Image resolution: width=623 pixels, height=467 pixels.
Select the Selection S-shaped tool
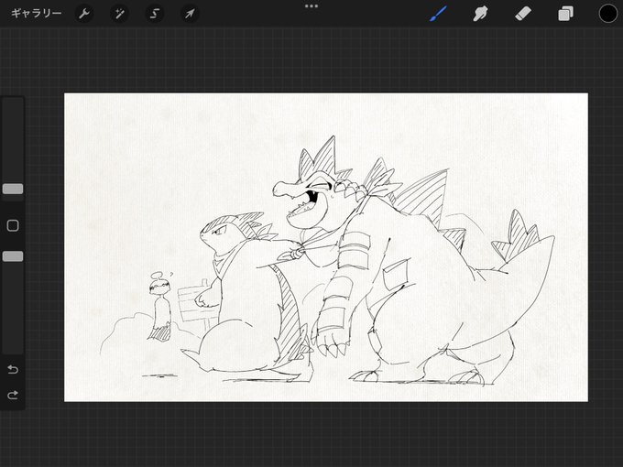point(155,14)
